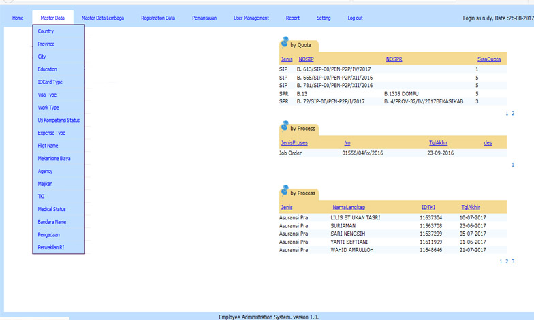Click the pin icon beside by Quota
The width and height of the screenshot is (534, 320).
pos(284,42)
